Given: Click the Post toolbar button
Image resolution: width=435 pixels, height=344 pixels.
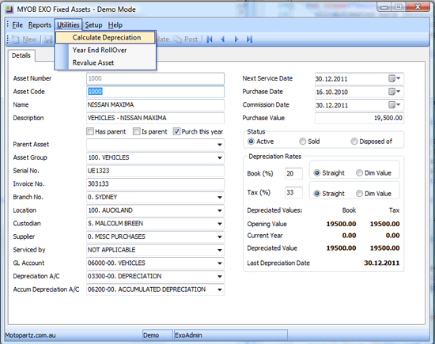Looking at the screenshot, I should point(186,40).
